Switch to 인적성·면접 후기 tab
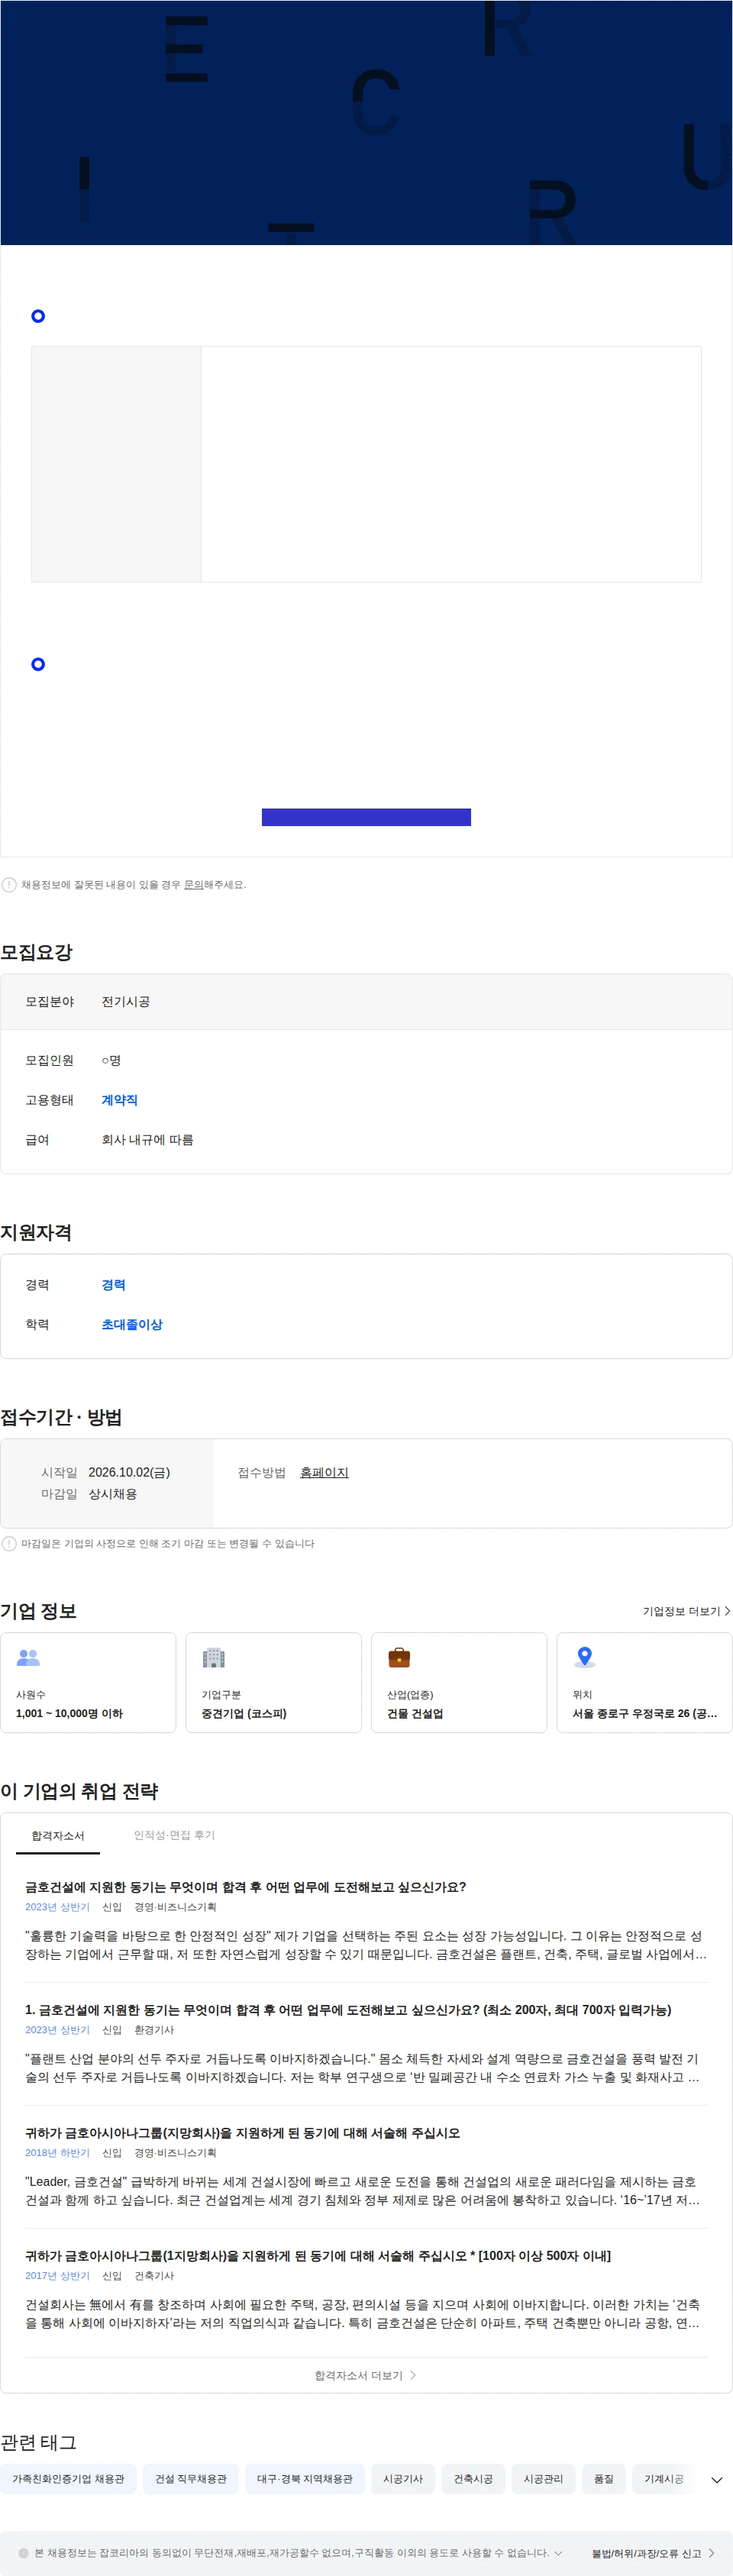The image size is (733, 2576). [174, 1836]
